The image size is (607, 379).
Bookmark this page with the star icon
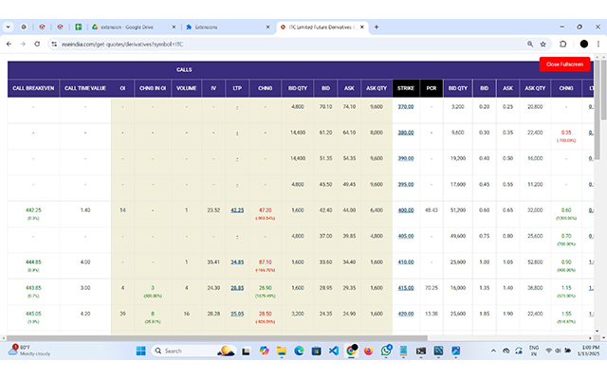pyautogui.click(x=543, y=45)
